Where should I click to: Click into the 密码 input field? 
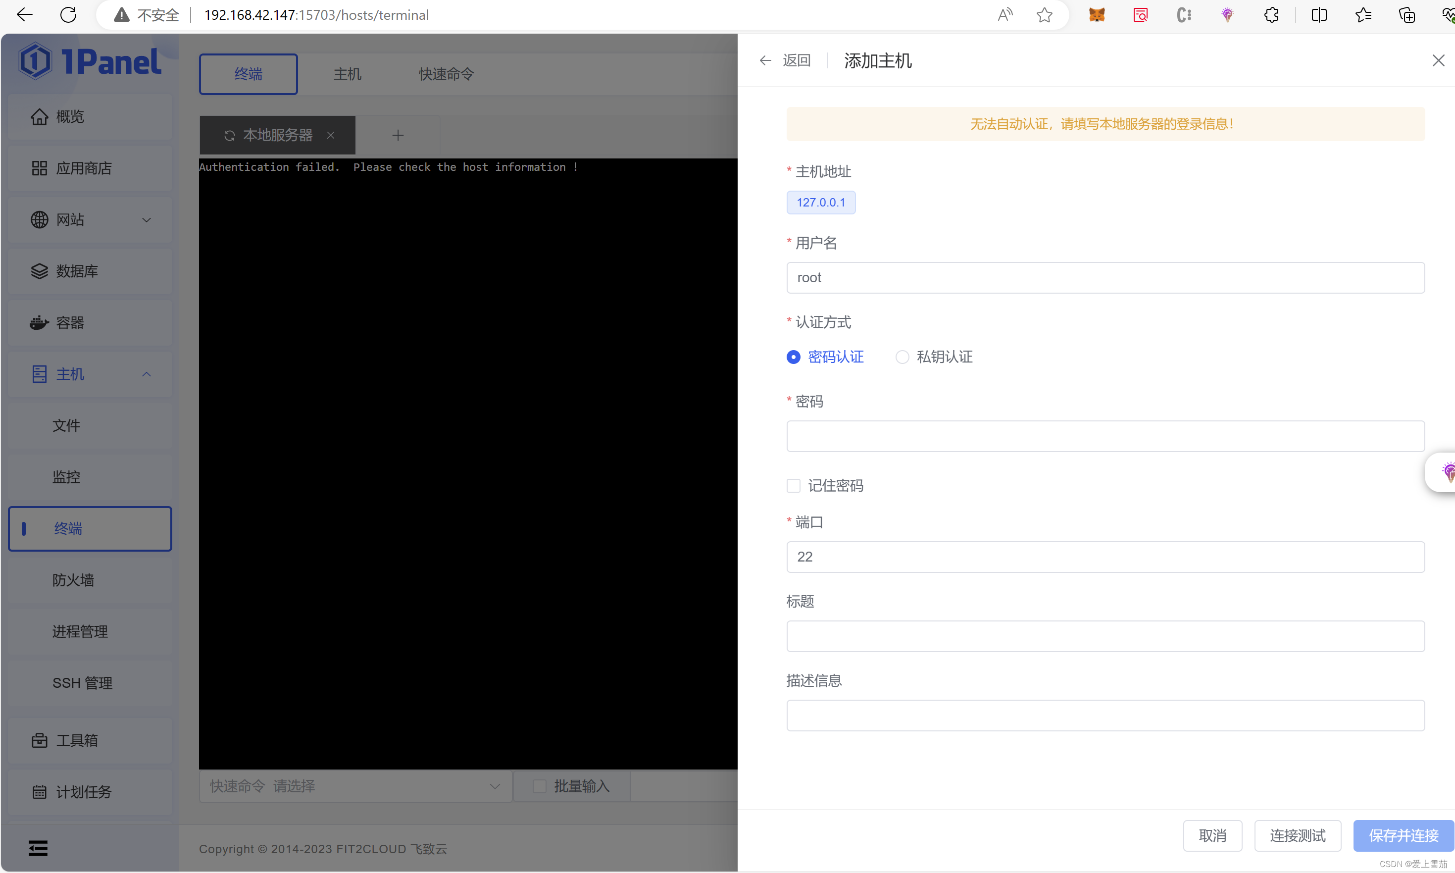click(1105, 437)
